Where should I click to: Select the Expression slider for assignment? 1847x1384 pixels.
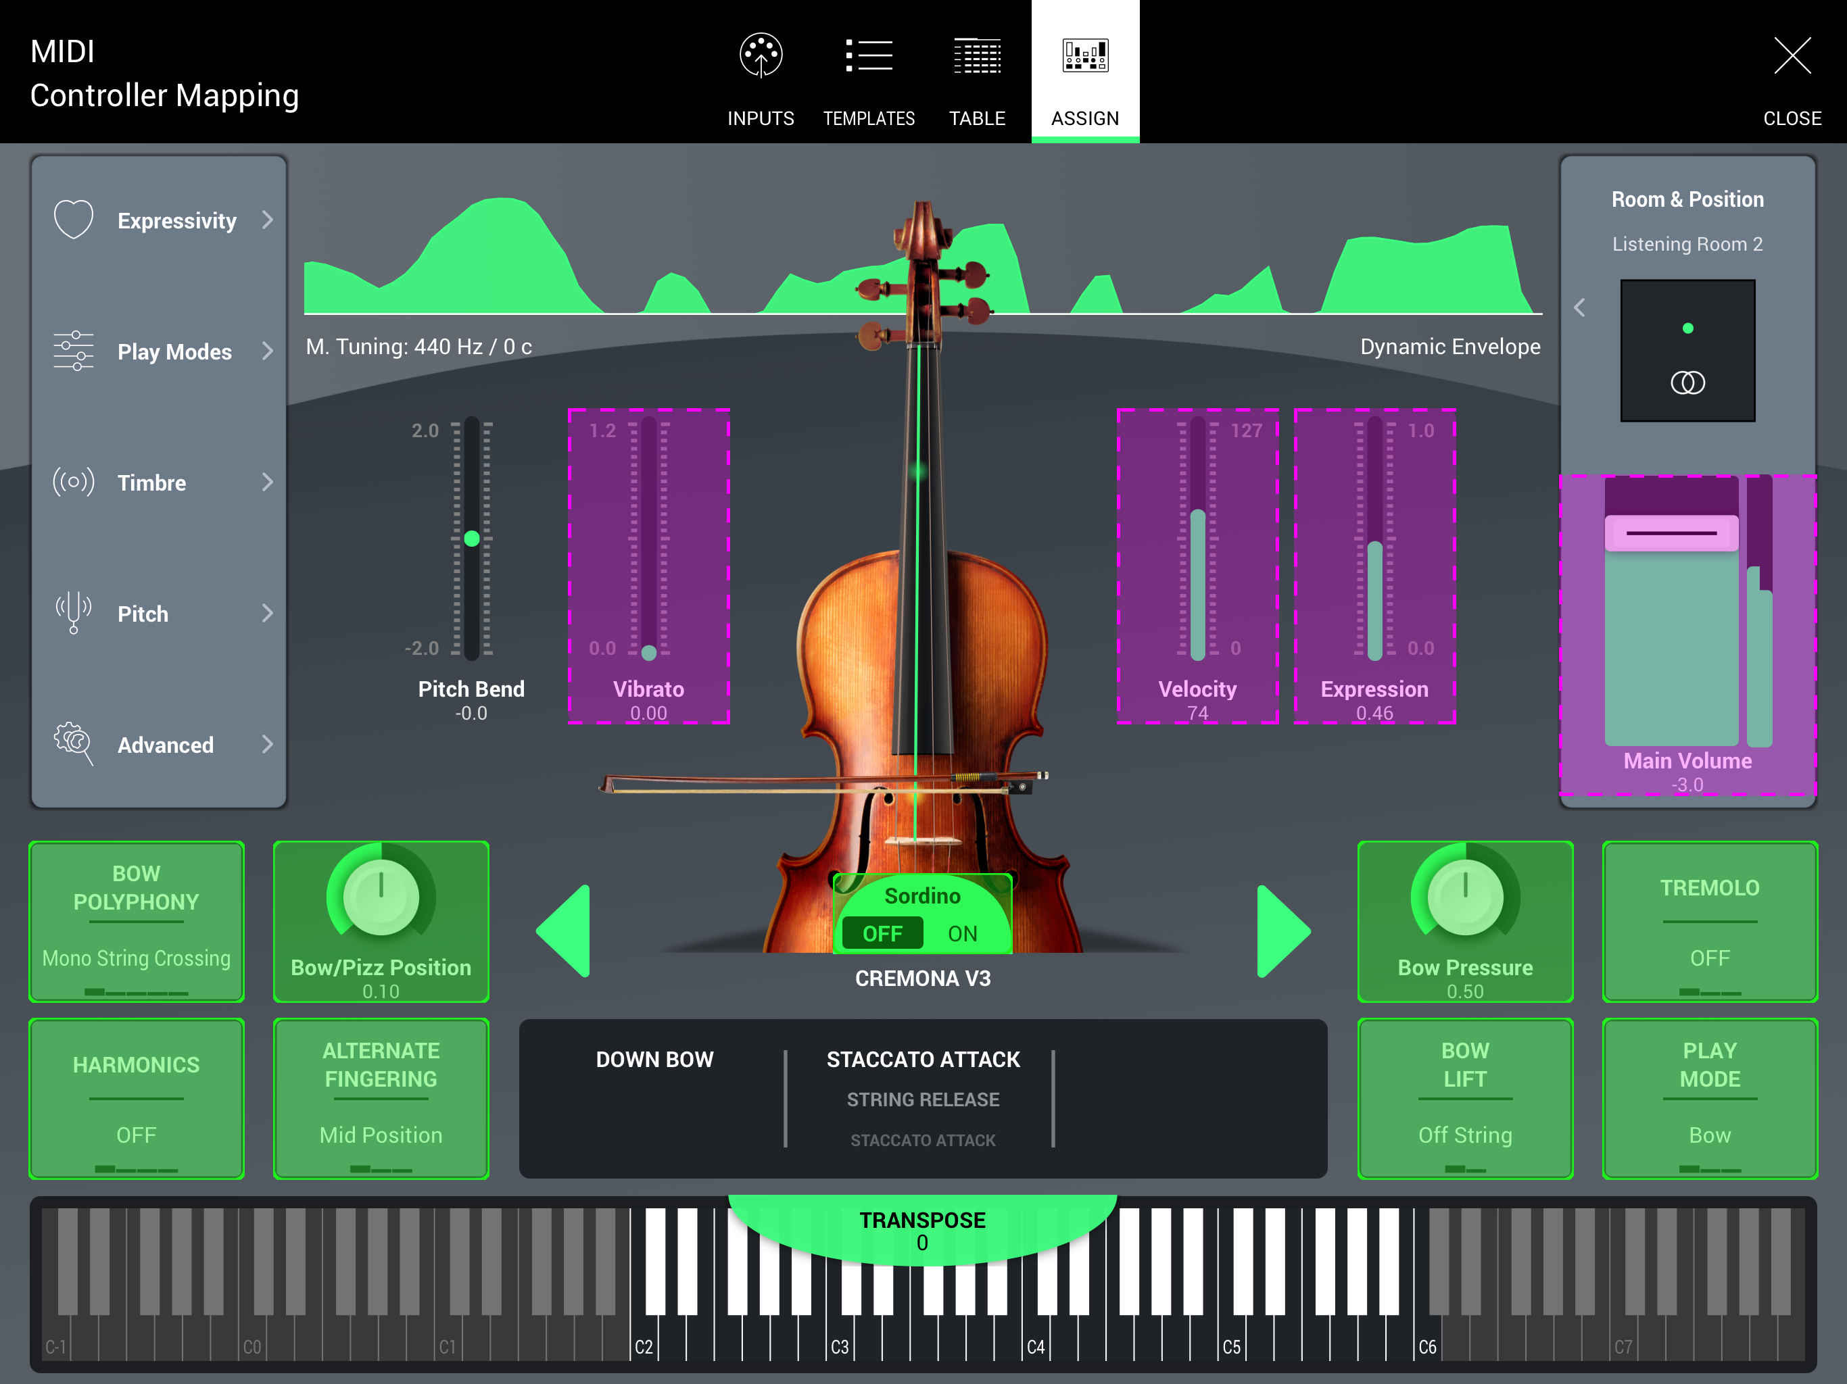[1374, 566]
